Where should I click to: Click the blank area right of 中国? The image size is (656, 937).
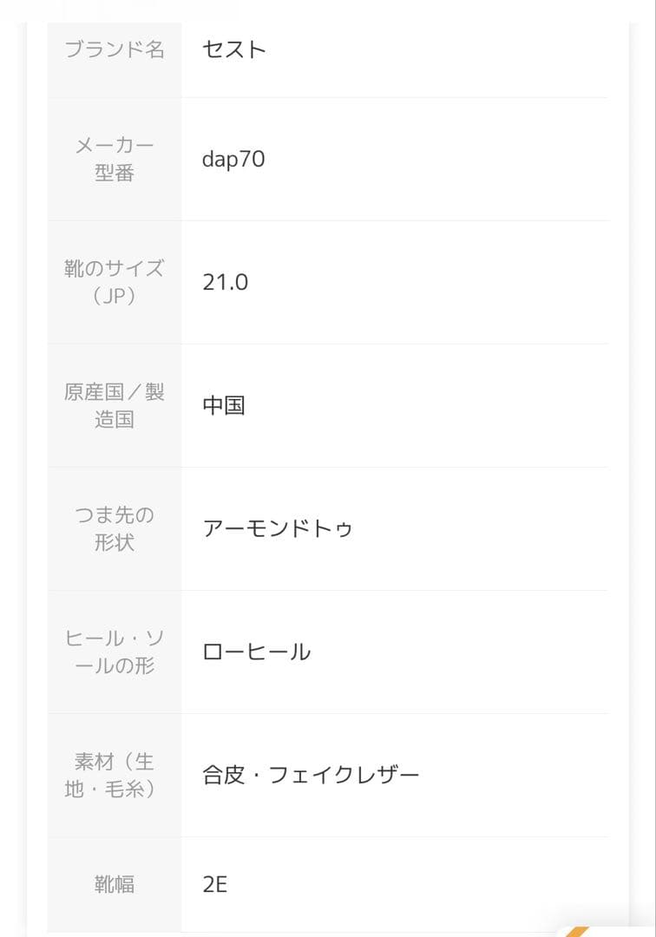[x=427, y=405]
